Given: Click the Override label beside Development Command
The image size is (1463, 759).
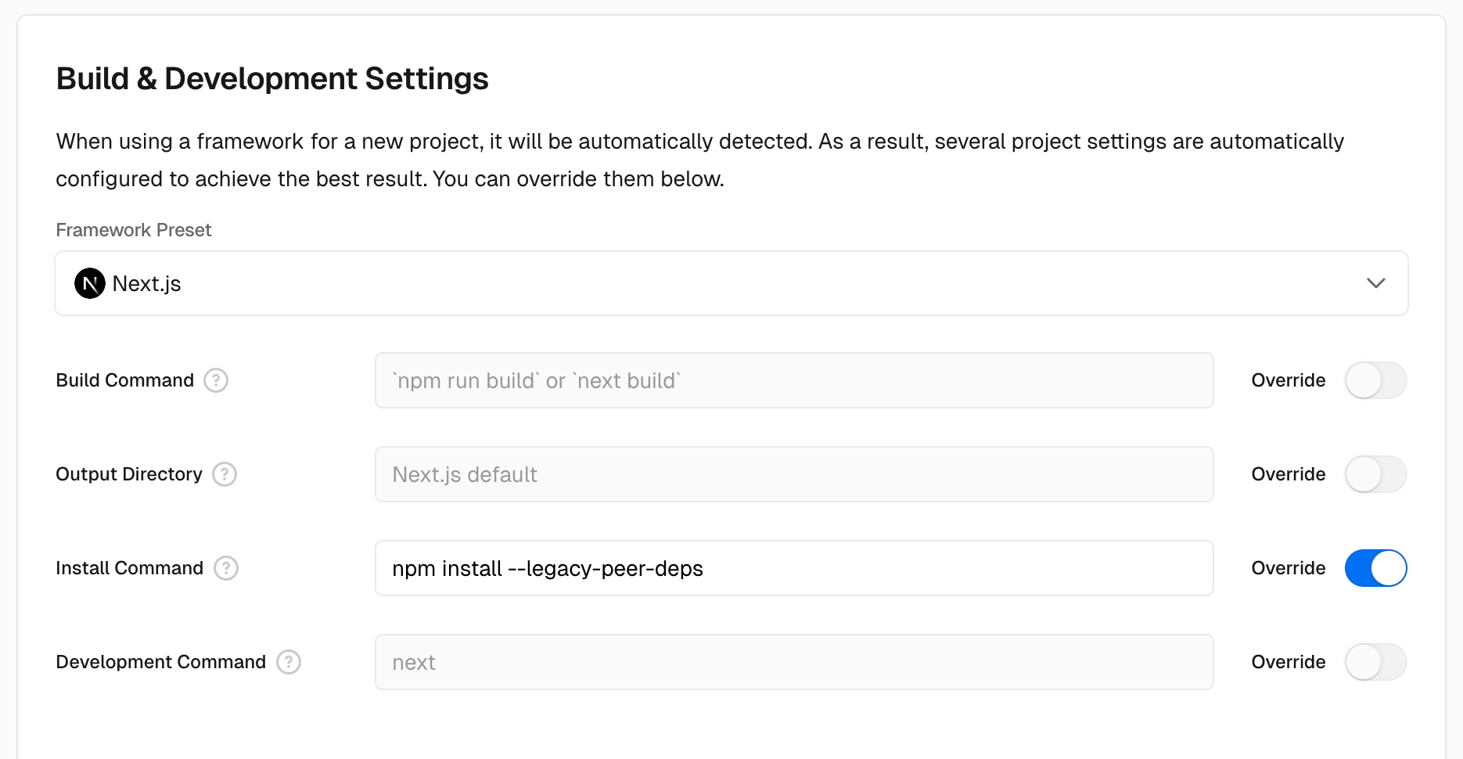Looking at the screenshot, I should pyautogui.click(x=1289, y=662).
